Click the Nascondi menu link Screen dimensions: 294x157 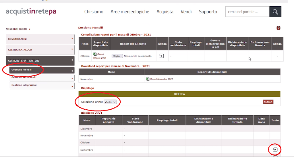[16, 29]
